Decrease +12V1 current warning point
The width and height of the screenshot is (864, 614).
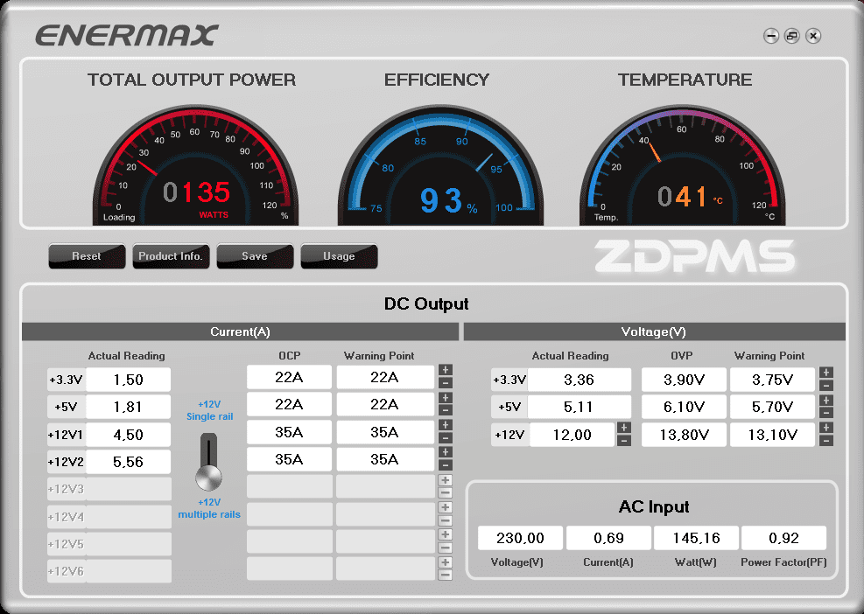point(446,438)
